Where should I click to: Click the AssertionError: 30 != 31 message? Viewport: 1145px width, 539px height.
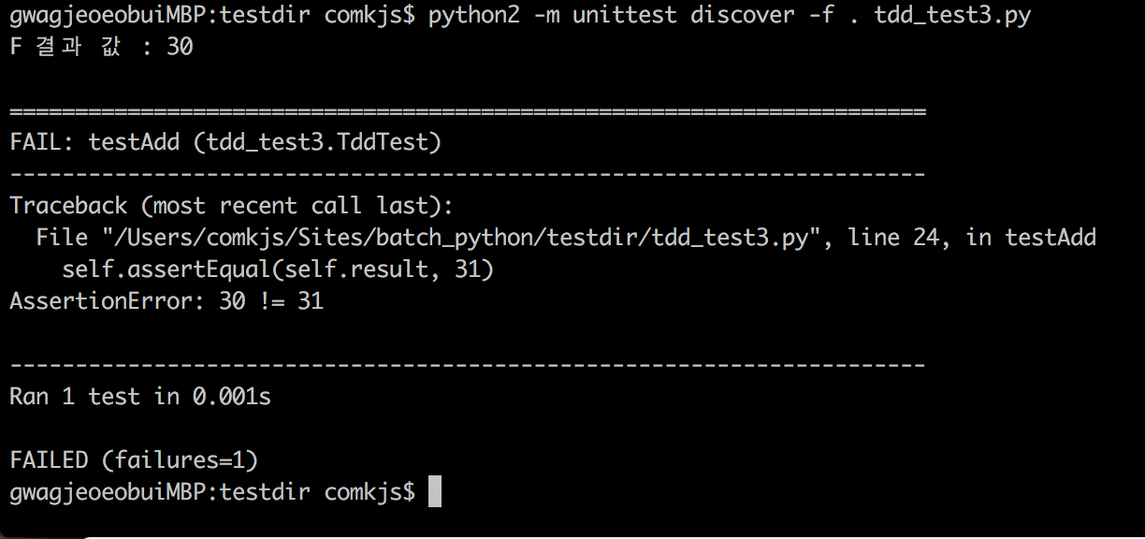pyautogui.click(x=167, y=301)
